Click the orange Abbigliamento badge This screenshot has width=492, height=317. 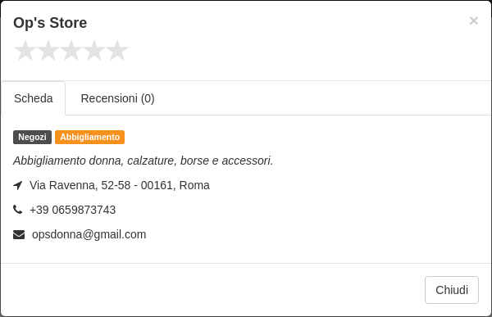click(x=89, y=137)
